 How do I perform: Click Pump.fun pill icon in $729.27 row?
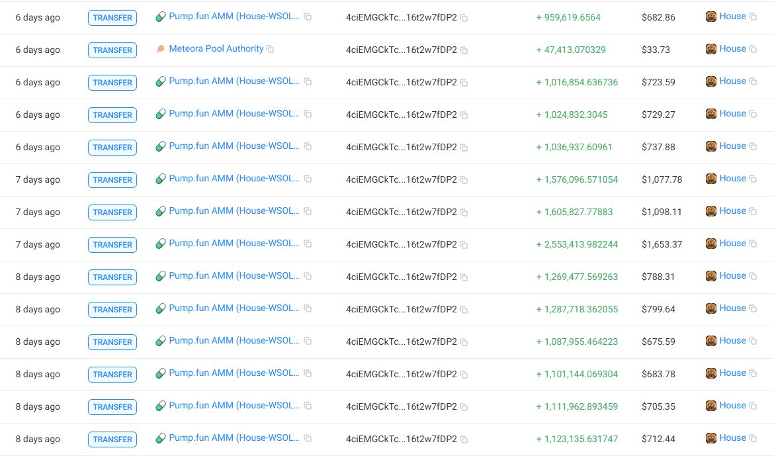[161, 114]
